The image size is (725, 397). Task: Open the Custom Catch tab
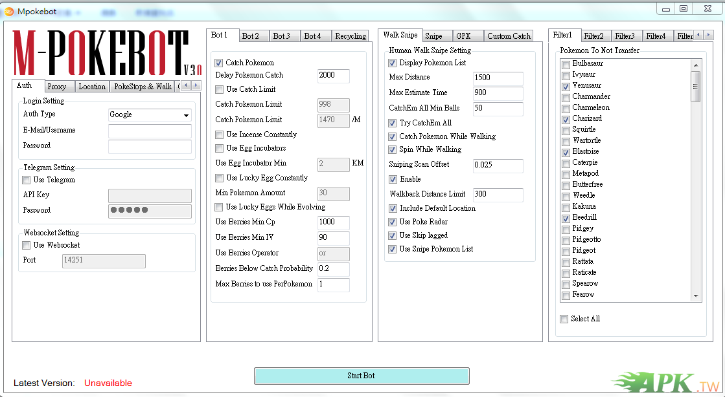(x=509, y=36)
